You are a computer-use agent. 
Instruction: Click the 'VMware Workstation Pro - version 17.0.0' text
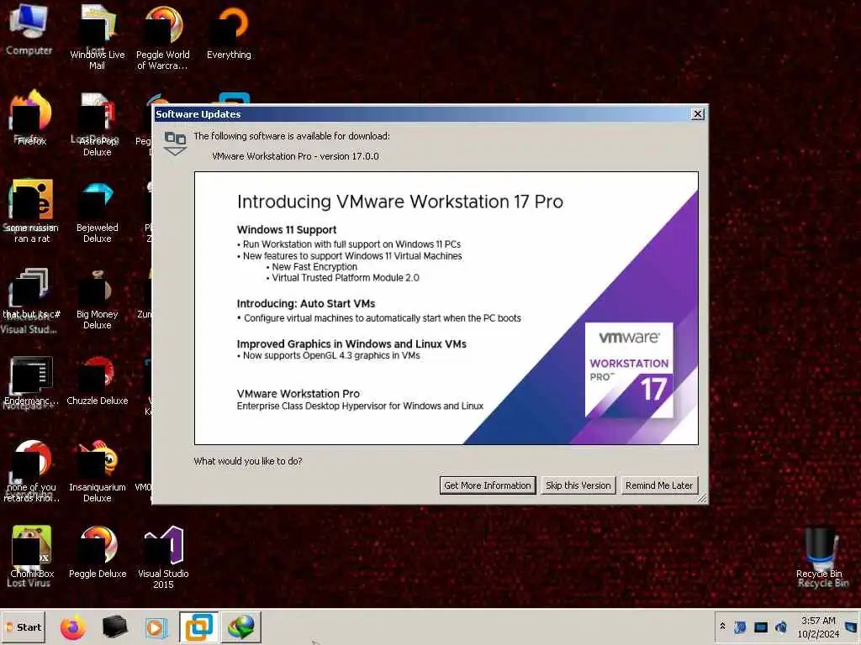coord(295,156)
